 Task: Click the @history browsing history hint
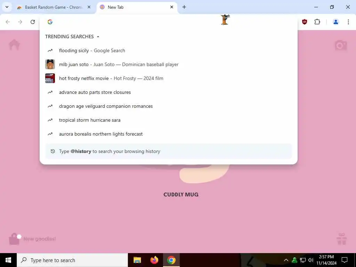(x=169, y=151)
